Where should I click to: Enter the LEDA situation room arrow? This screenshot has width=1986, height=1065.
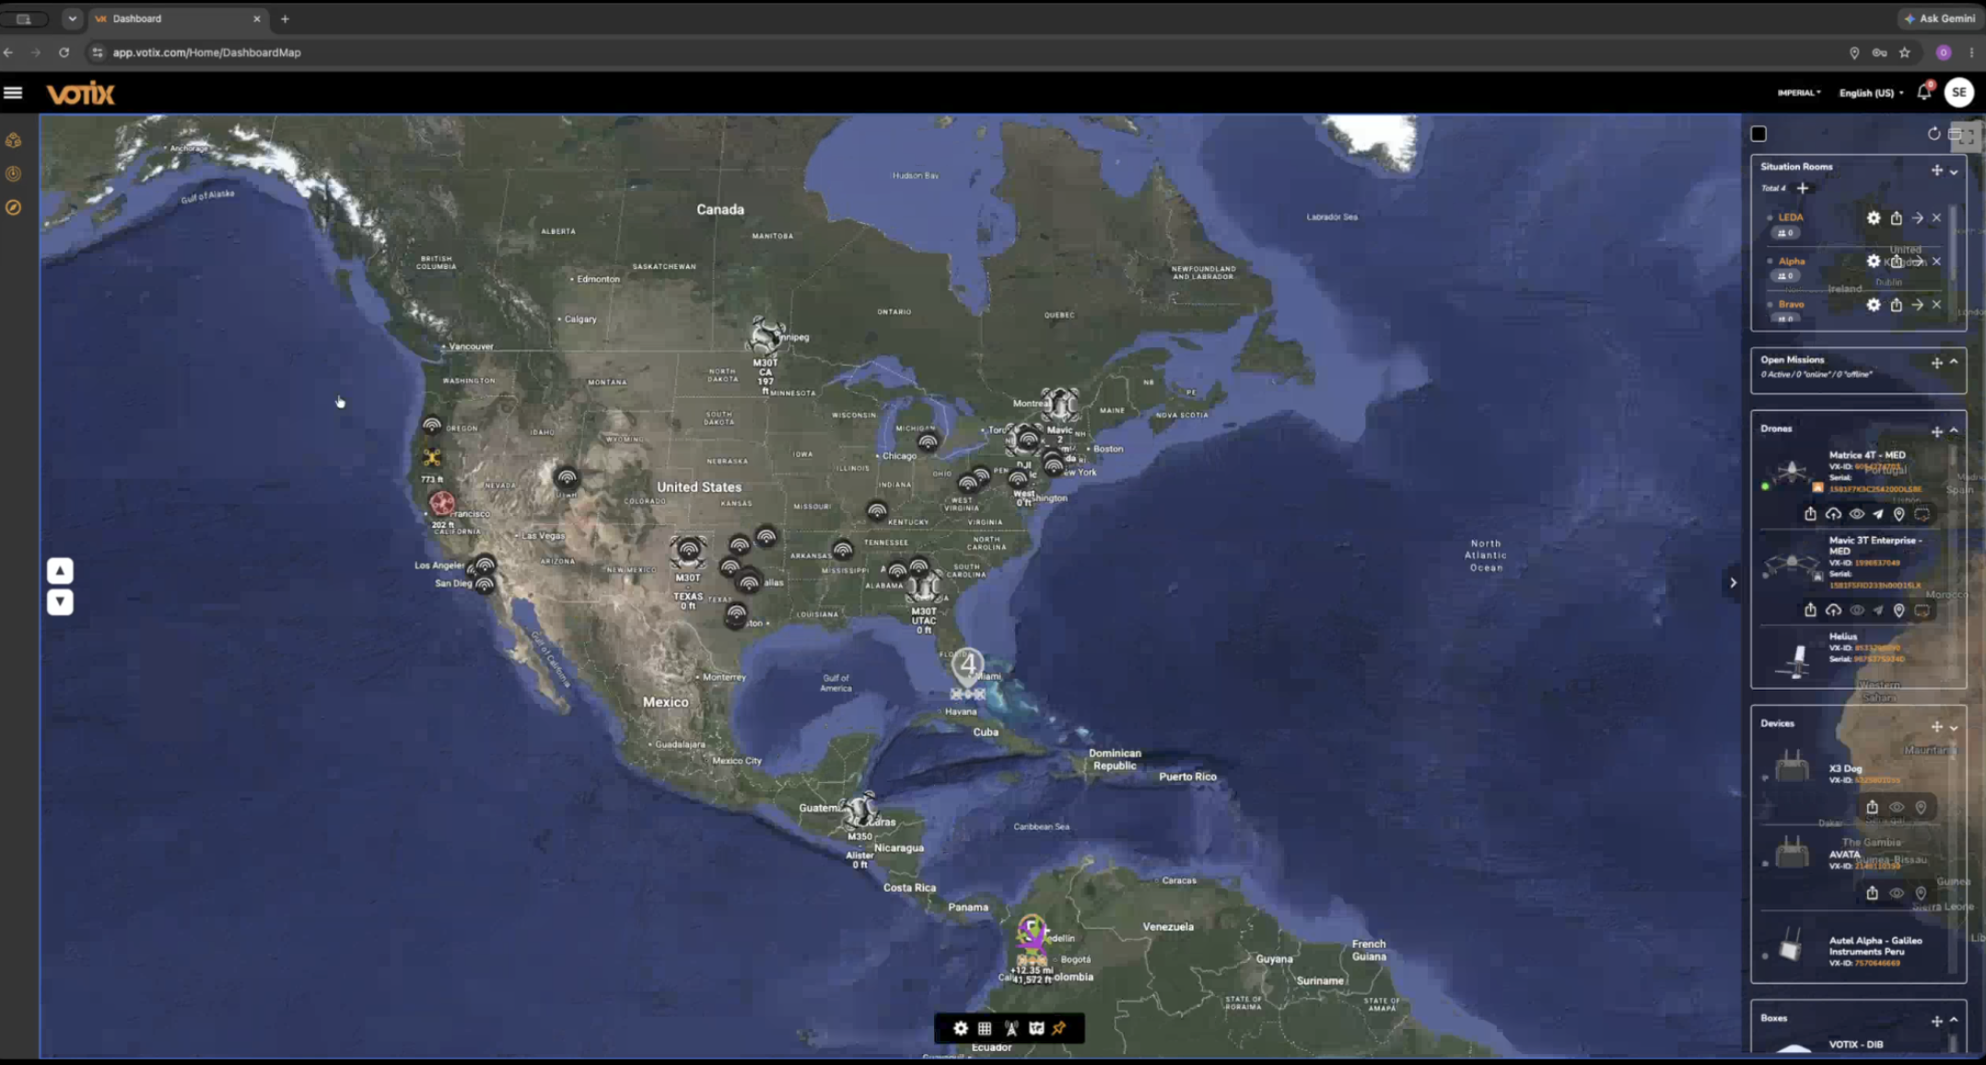pyautogui.click(x=1917, y=218)
